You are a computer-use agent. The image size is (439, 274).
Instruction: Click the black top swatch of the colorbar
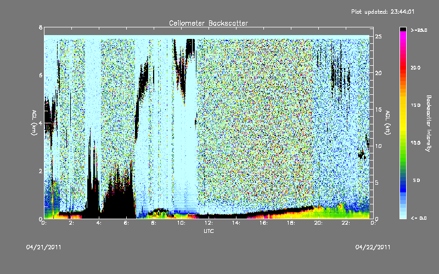(403, 29)
